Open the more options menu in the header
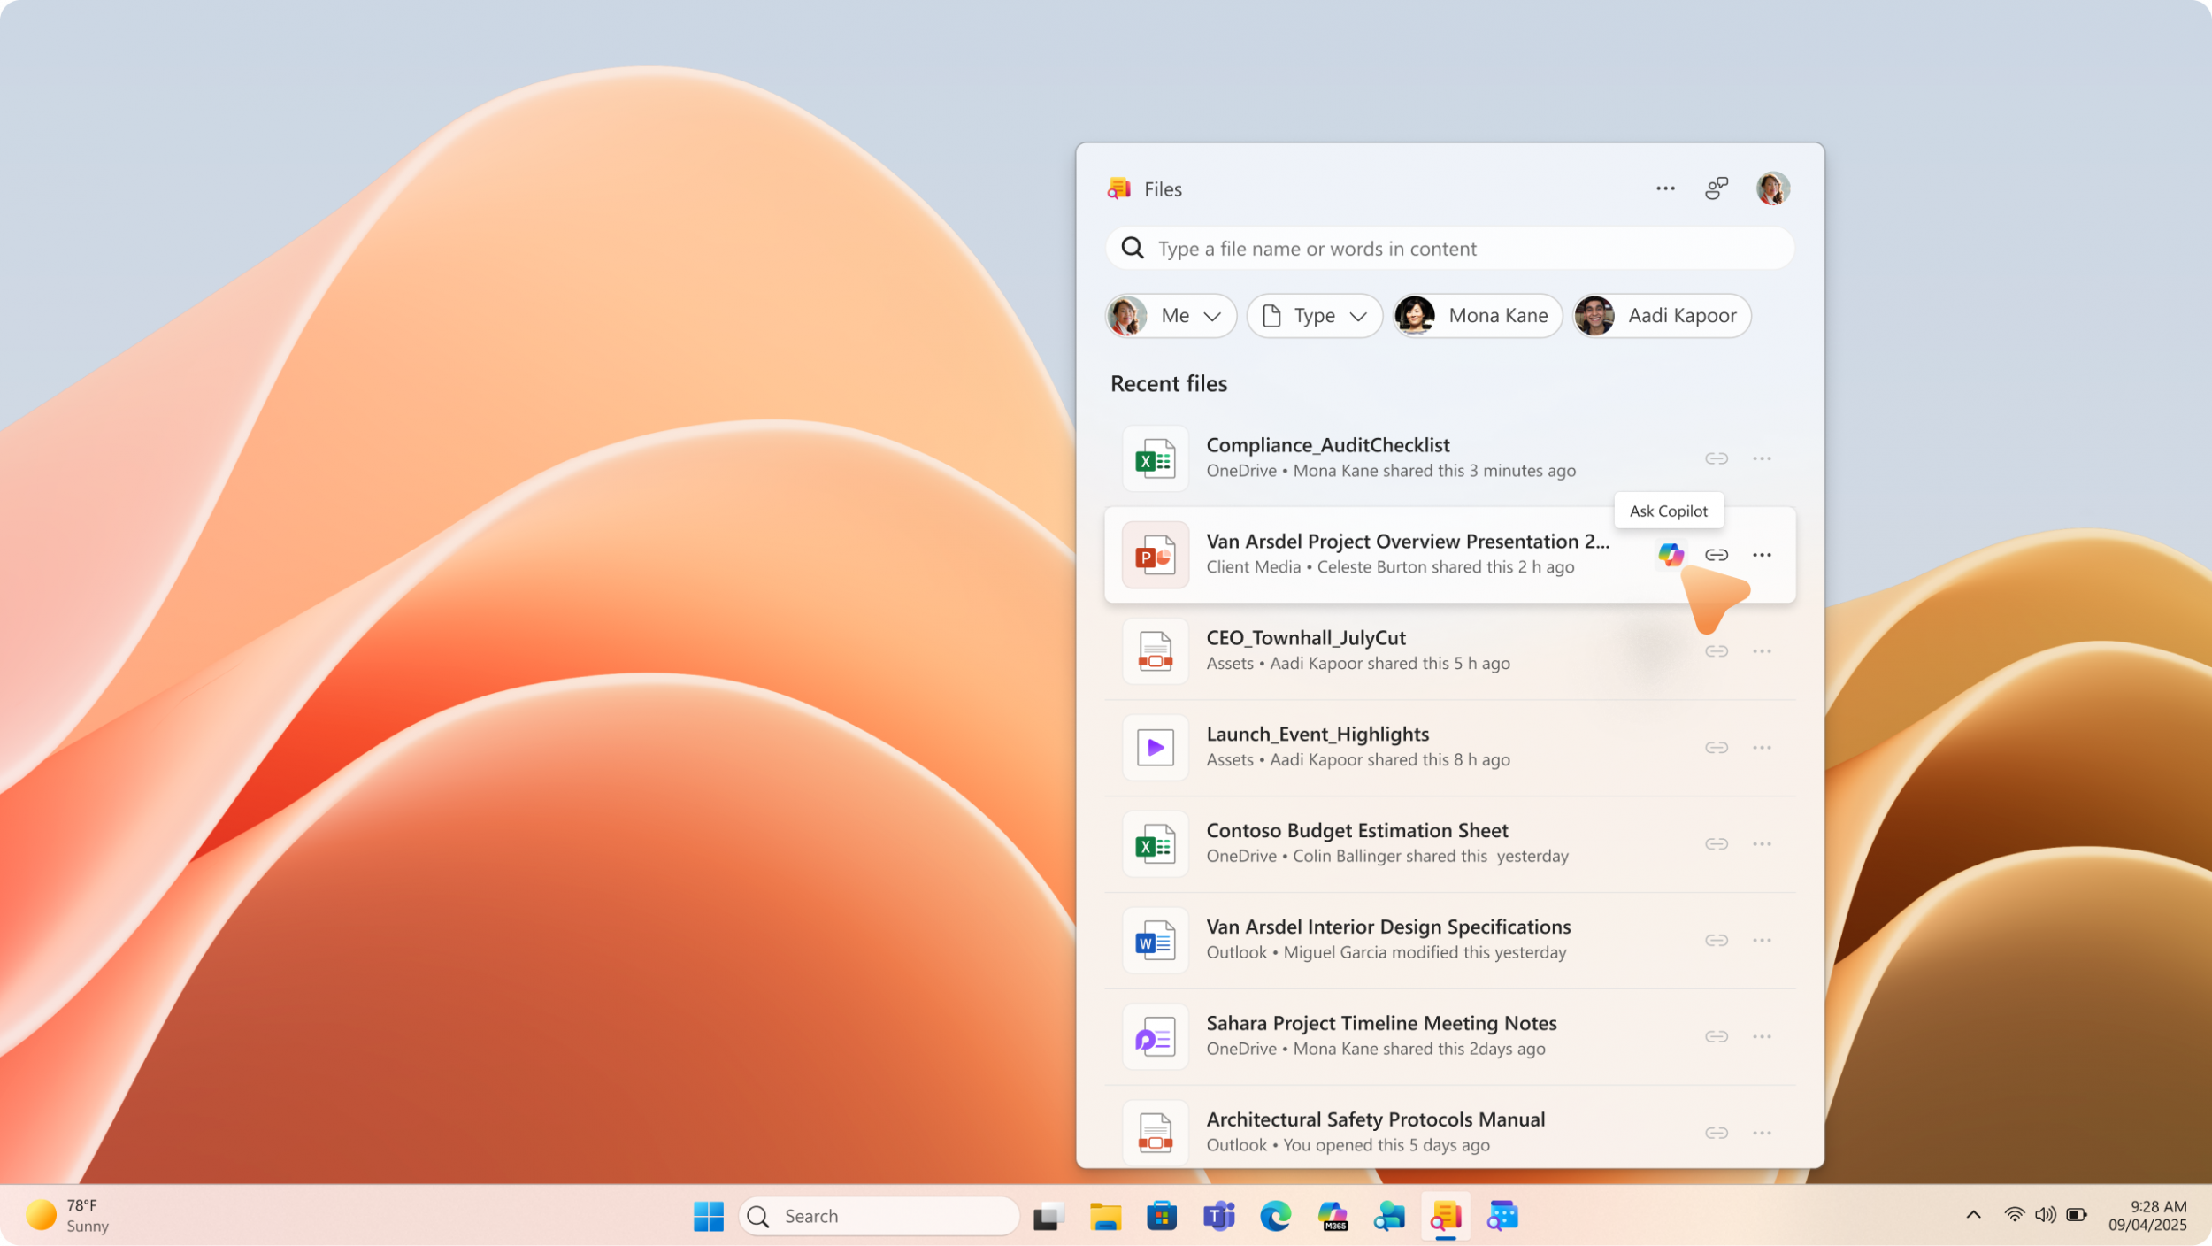Image resolution: width=2212 pixels, height=1246 pixels. (1664, 188)
